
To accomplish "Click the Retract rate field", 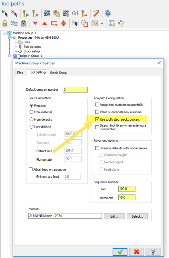I will click(x=73, y=151).
